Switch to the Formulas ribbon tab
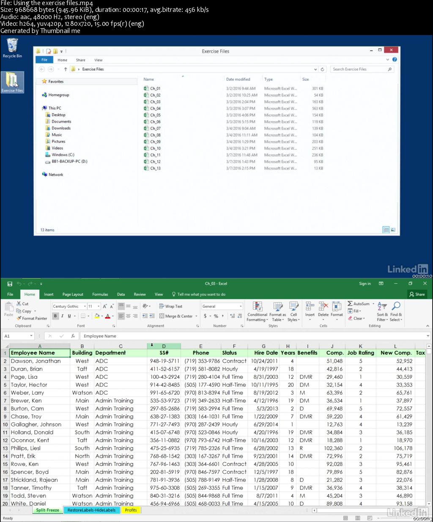The image size is (433, 522). point(100,294)
